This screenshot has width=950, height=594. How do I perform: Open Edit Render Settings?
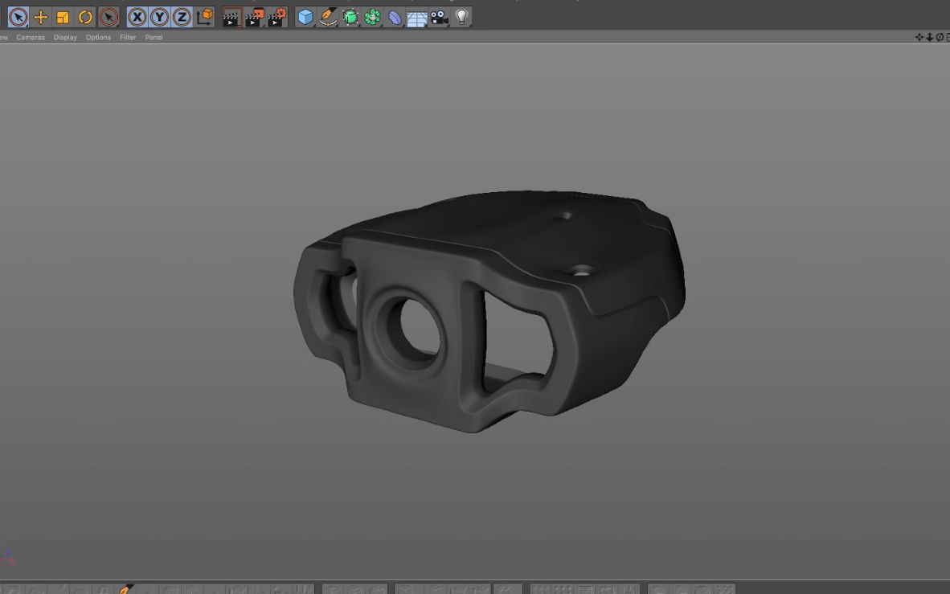click(277, 16)
